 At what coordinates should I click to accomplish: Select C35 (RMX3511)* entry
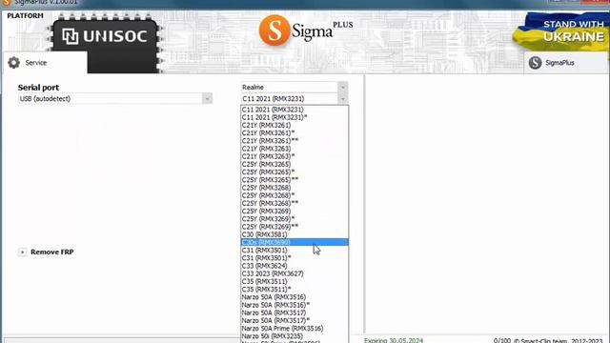[x=295, y=289]
